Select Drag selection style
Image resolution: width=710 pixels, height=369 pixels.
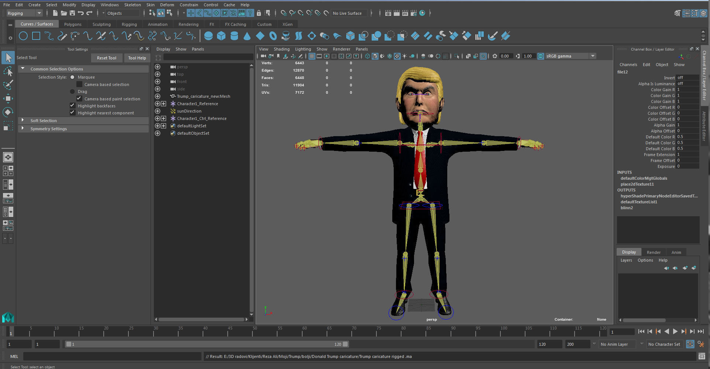(x=72, y=92)
